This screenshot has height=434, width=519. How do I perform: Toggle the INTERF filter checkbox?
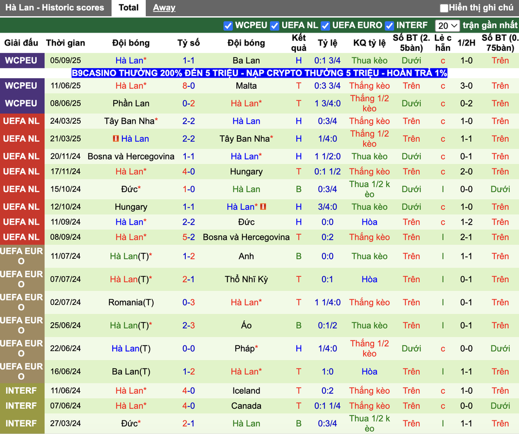389,25
